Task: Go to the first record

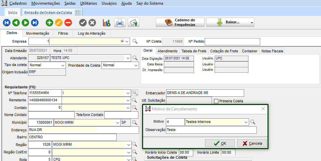Action: [x=7, y=23]
